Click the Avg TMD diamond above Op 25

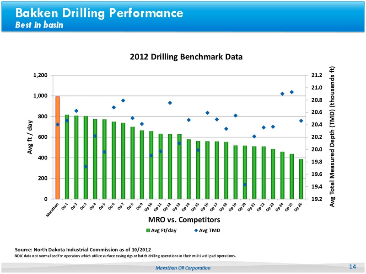pyautogui.click(x=292, y=92)
